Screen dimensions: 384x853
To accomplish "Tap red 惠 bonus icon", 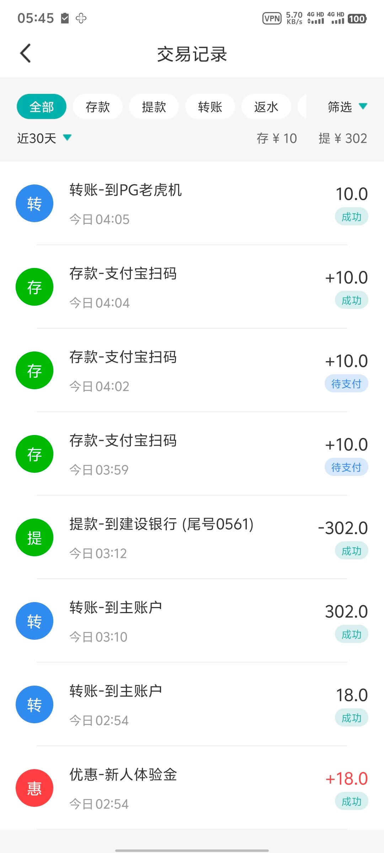I will (34, 788).
